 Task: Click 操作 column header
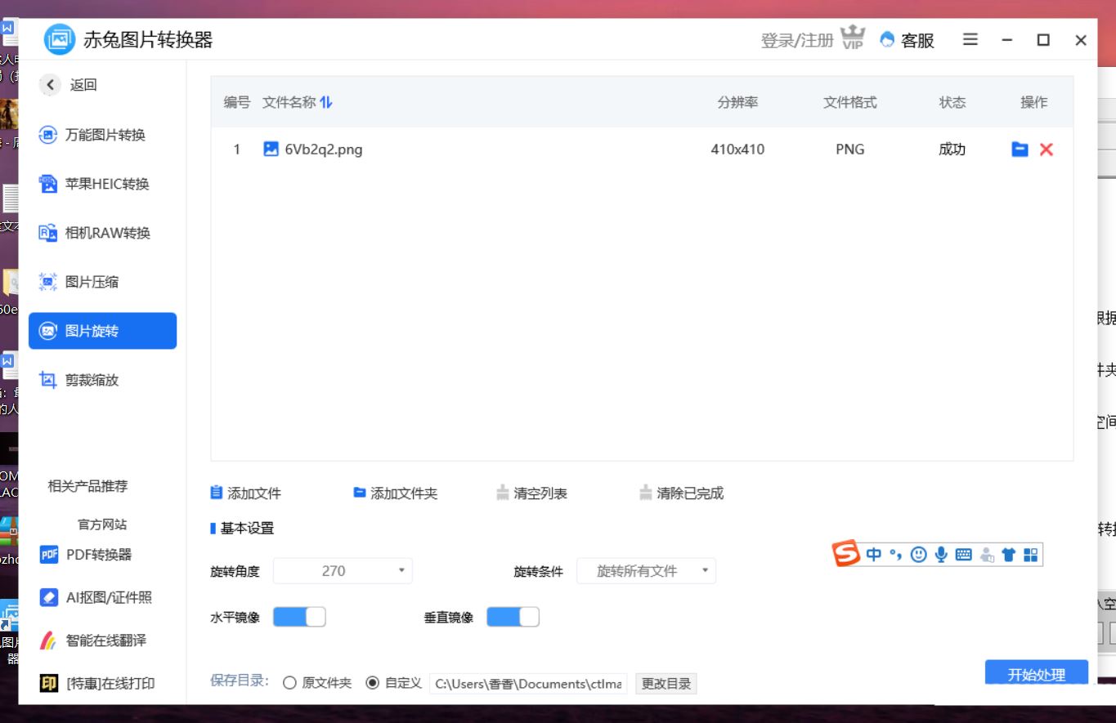click(1033, 102)
